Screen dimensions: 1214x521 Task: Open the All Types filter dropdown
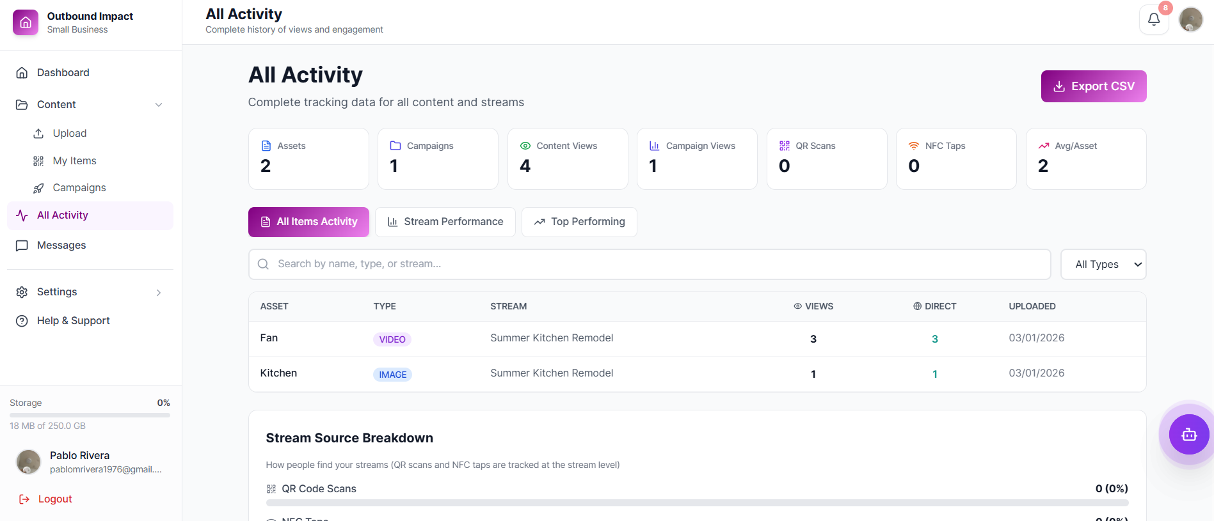tap(1103, 265)
